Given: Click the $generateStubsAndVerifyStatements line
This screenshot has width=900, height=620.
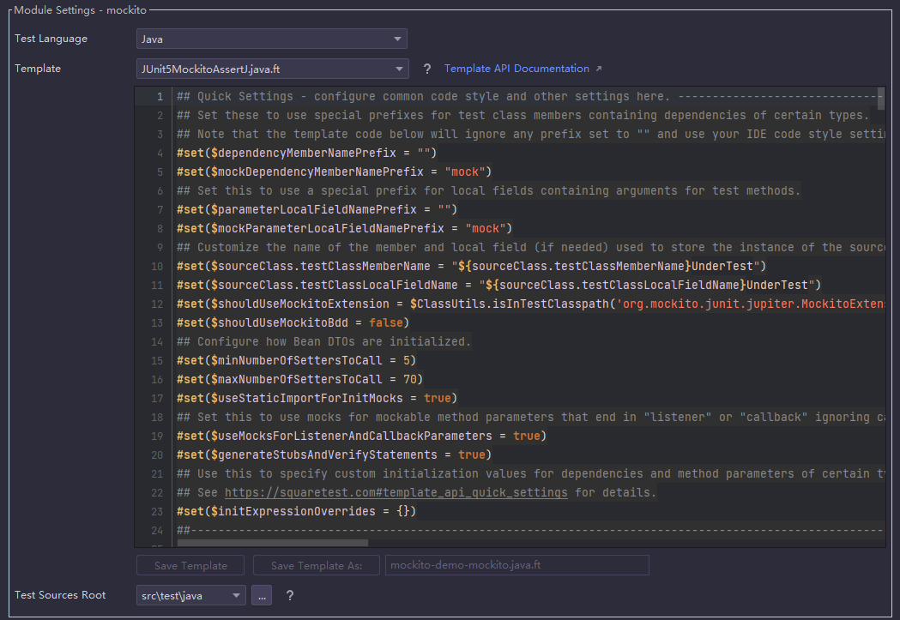Looking at the screenshot, I should coord(334,455).
